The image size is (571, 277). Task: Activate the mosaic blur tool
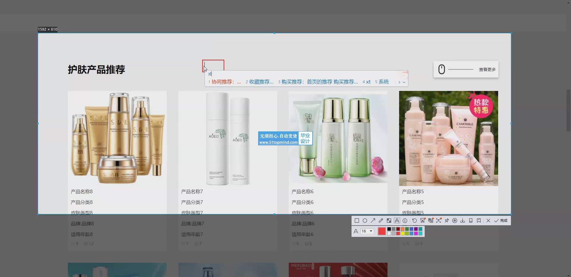pos(389,221)
